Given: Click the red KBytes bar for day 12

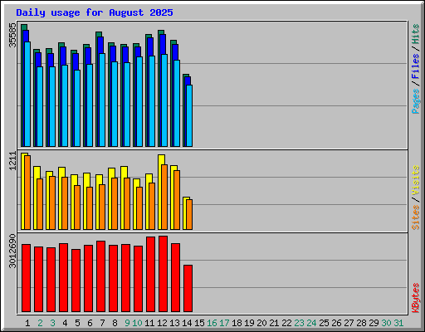Looking at the screenshot, I should click(x=163, y=274).
